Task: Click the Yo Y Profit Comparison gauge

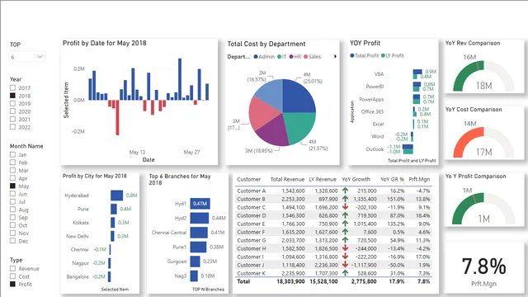Action: coord(483,209)
